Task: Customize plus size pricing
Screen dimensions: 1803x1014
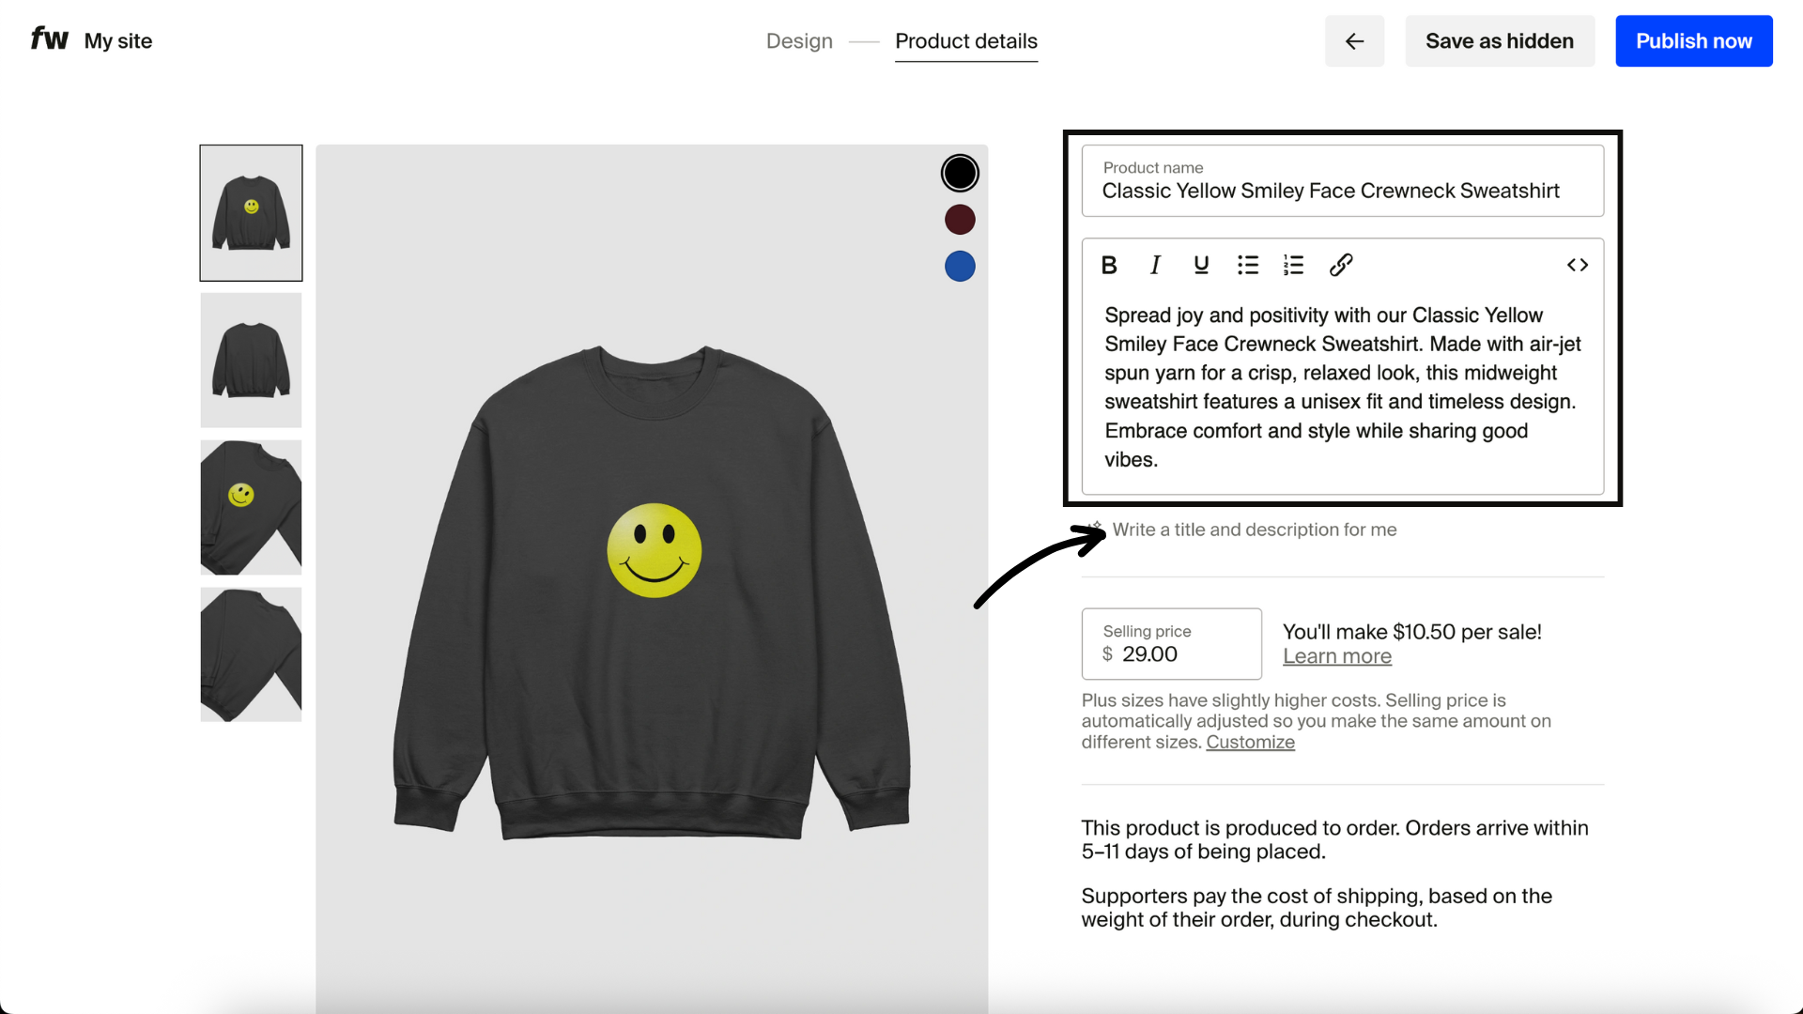Action: point(1250,742)
